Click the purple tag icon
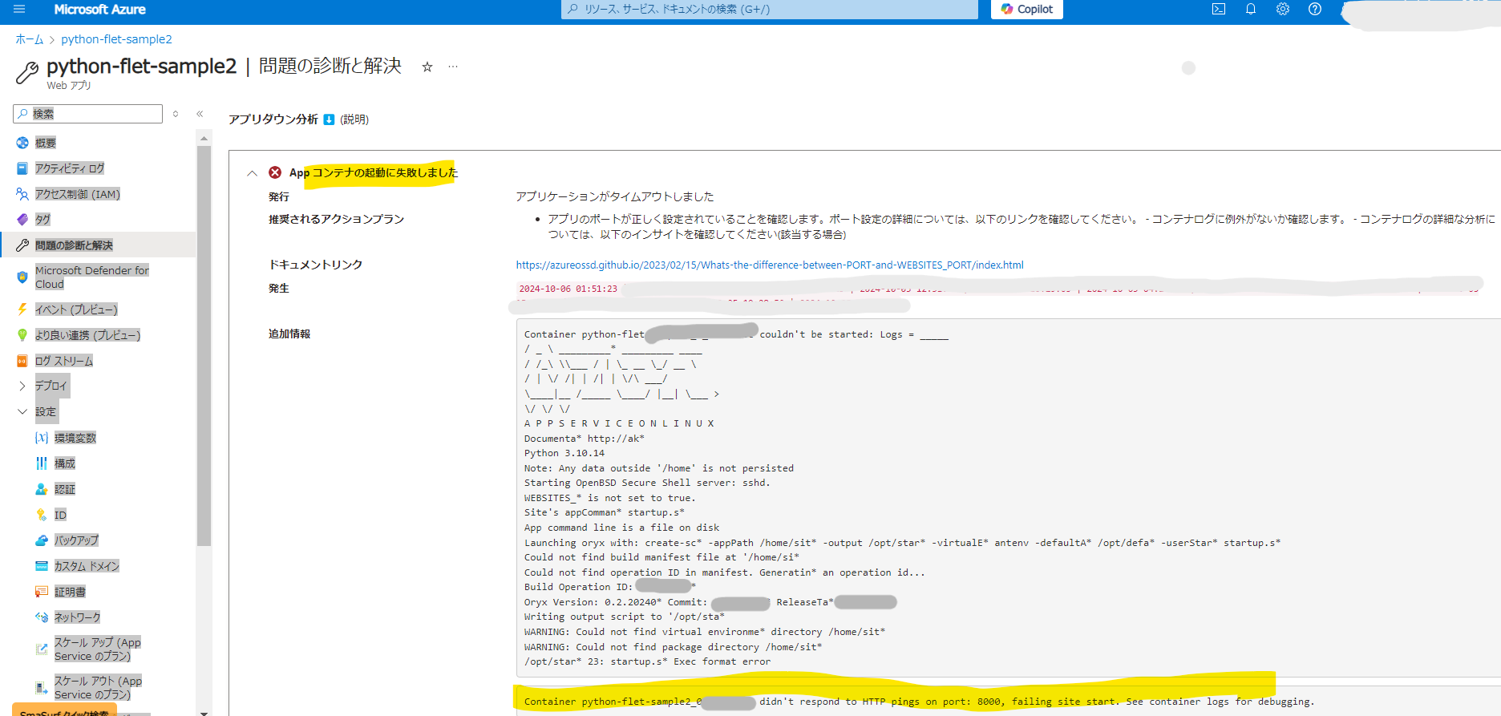 [22, 219]
